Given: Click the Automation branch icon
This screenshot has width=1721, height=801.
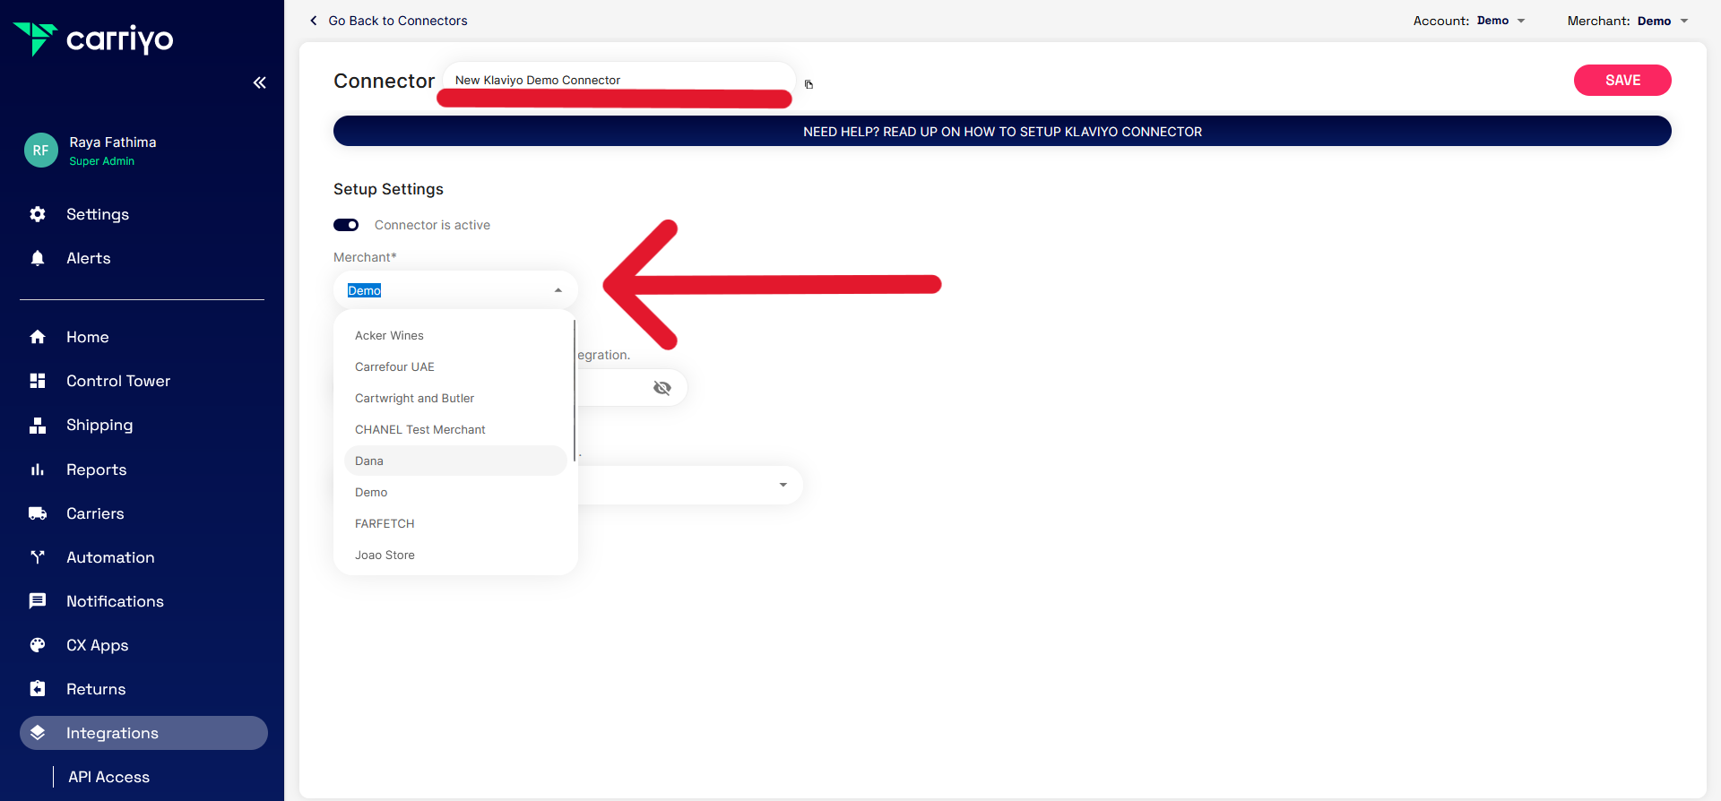Looking at the screenshot, I should (38, 557).
